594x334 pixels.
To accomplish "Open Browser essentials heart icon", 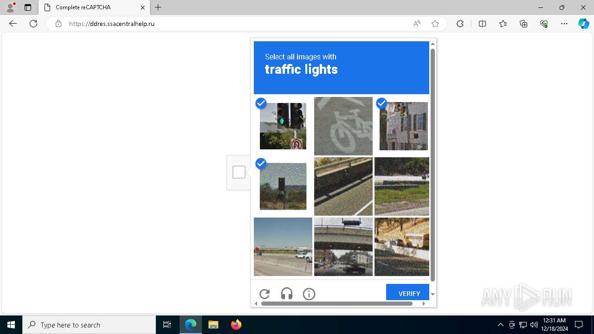I will (x=544, y=24).
